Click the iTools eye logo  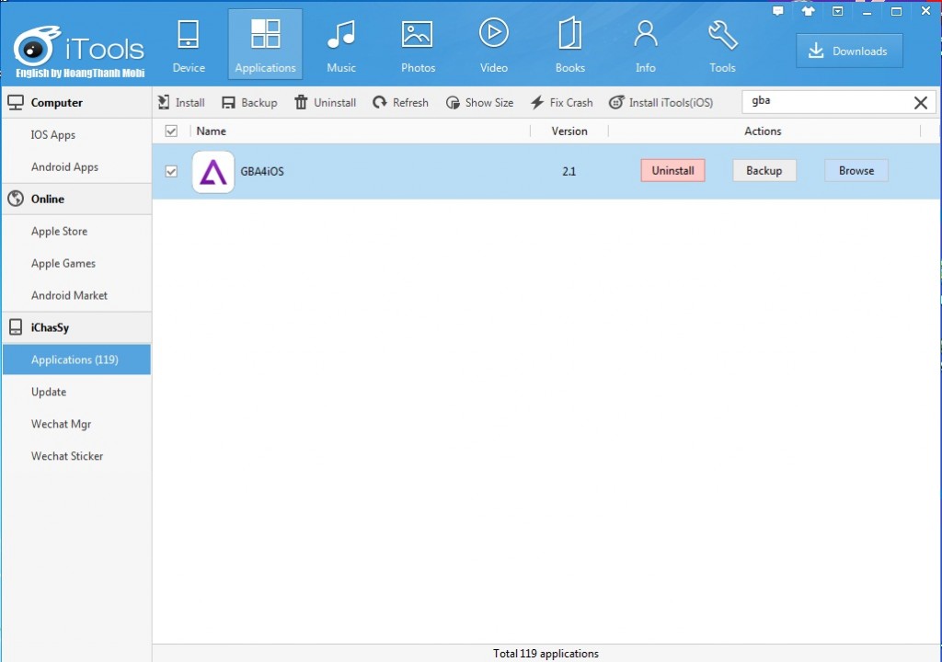pos(36,47)
